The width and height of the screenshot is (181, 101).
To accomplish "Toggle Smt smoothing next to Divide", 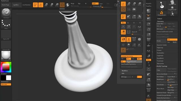I will [172, 40].
